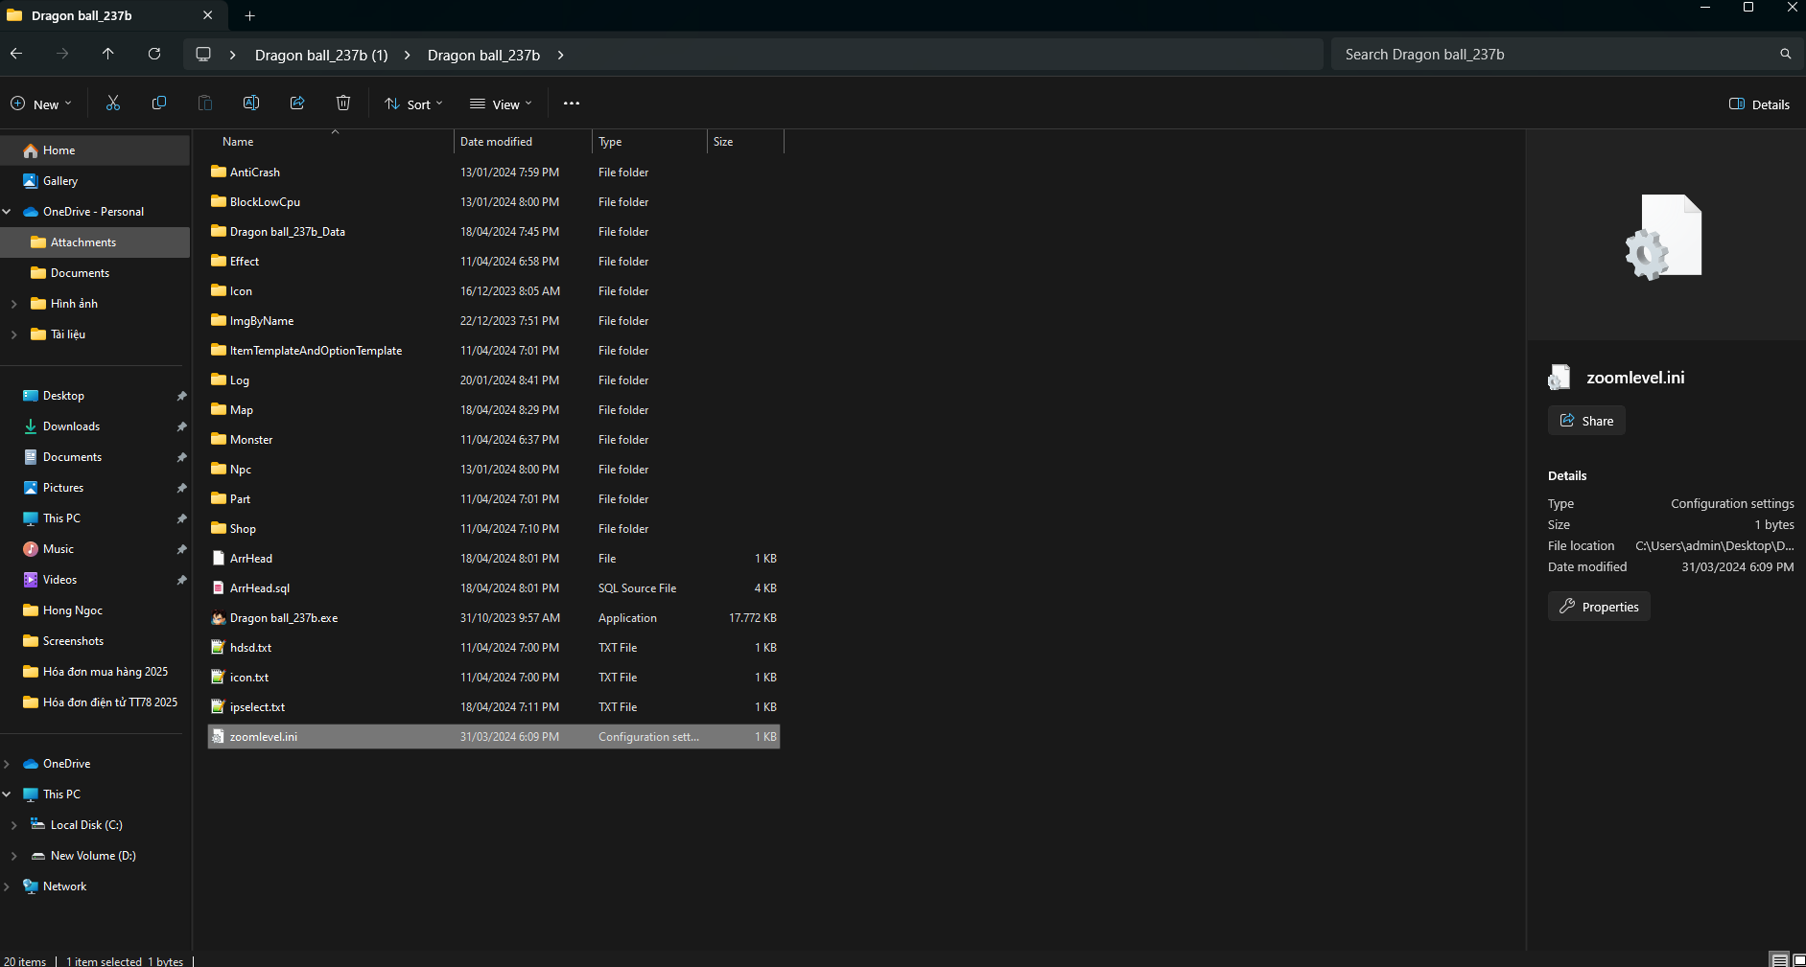The width and height of the screenshot is (1806, 967).
Task: Refresh the current folder
Action: pyautogui.click(x=154, y=55)
